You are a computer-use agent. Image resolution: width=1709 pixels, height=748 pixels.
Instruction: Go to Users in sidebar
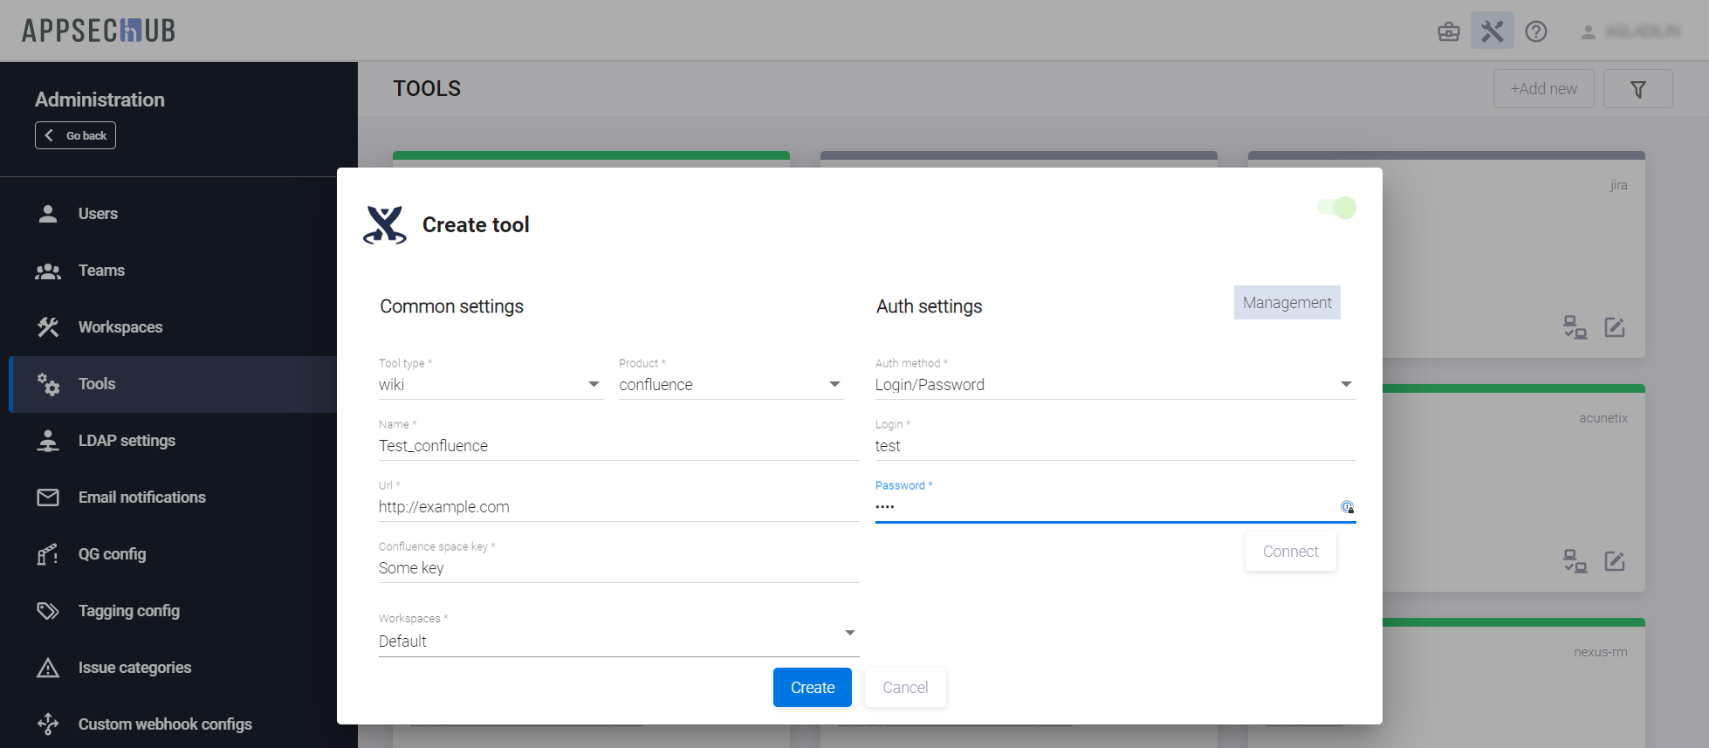click(98, 214)
